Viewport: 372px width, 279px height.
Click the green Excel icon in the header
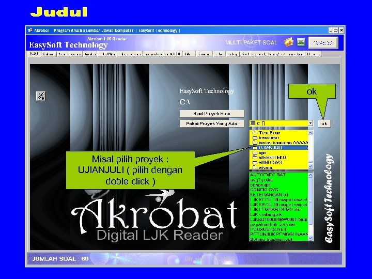[x=301, y=42]
